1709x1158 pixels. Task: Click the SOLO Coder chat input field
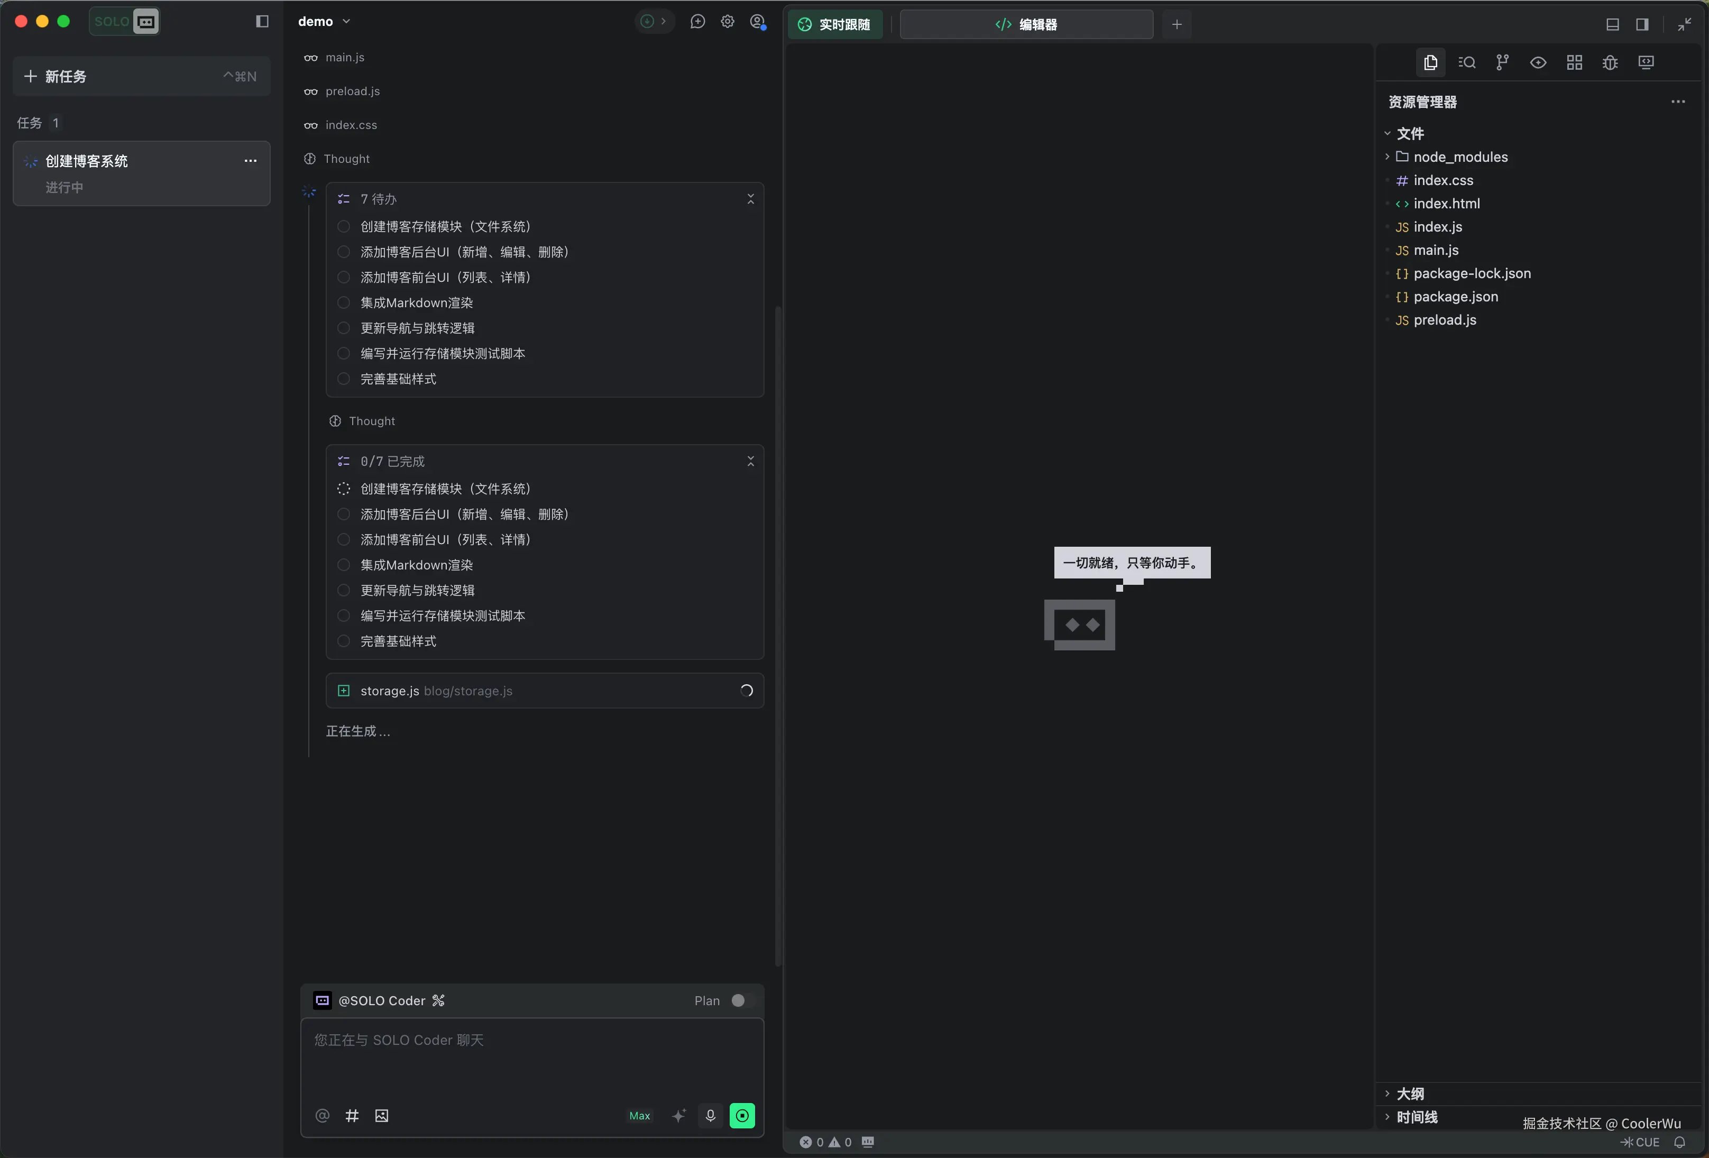click(531, 1059)
